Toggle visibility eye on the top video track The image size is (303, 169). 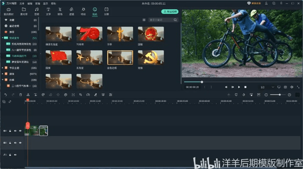[x=20, y=131]
